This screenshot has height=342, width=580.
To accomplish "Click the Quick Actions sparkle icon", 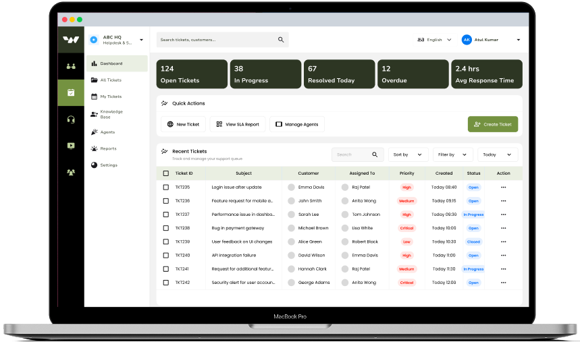I will pos(165,103).
